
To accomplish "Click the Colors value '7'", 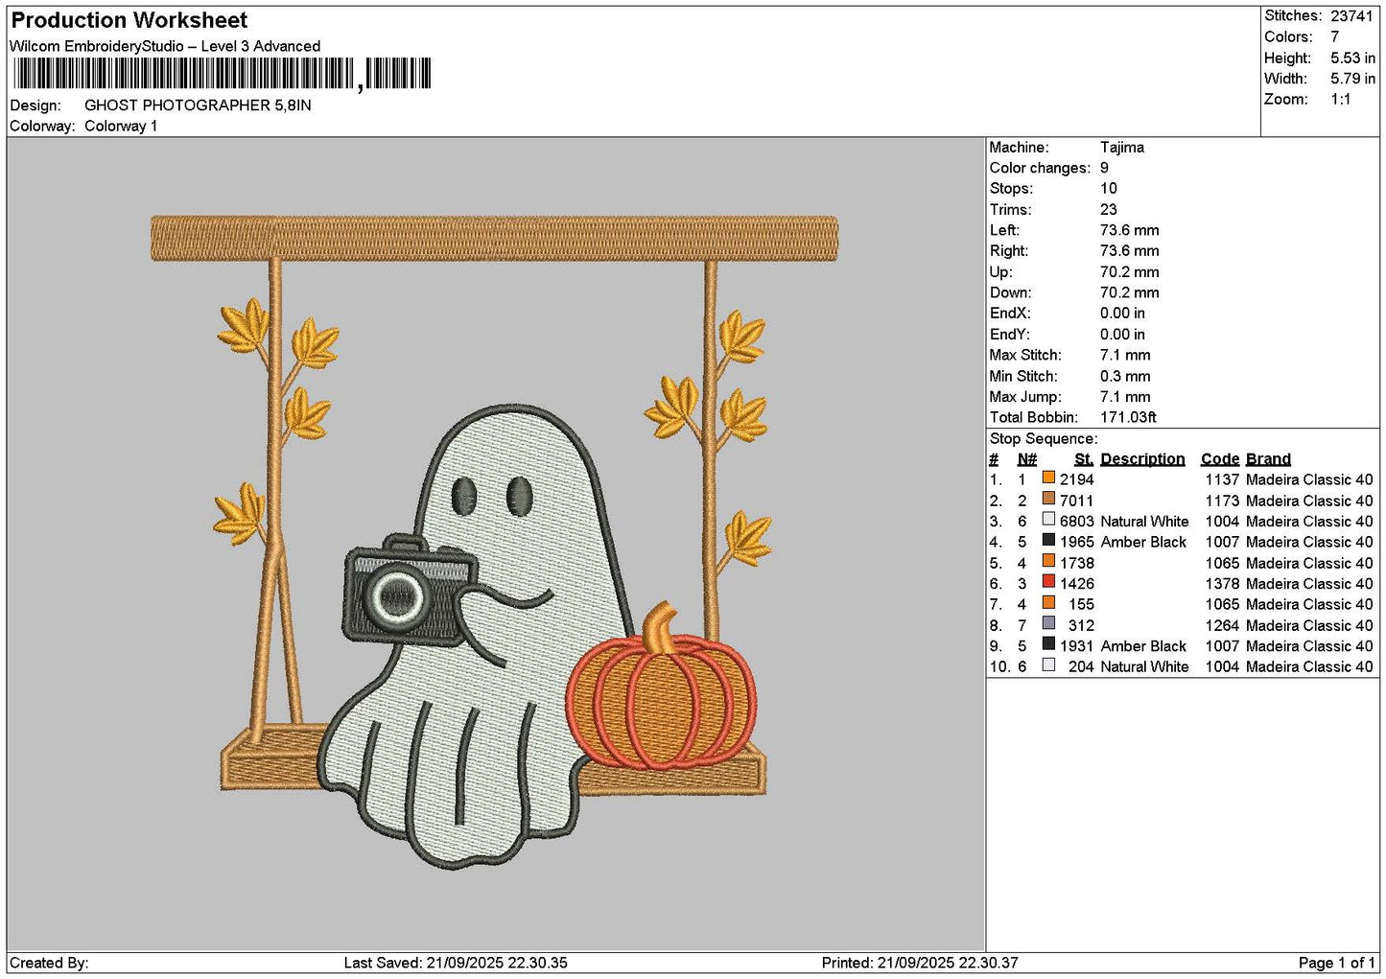I will point(1335,37).
